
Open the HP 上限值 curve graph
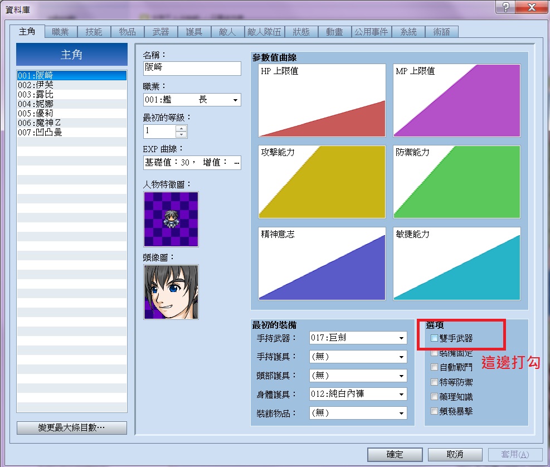click(322, 100)
